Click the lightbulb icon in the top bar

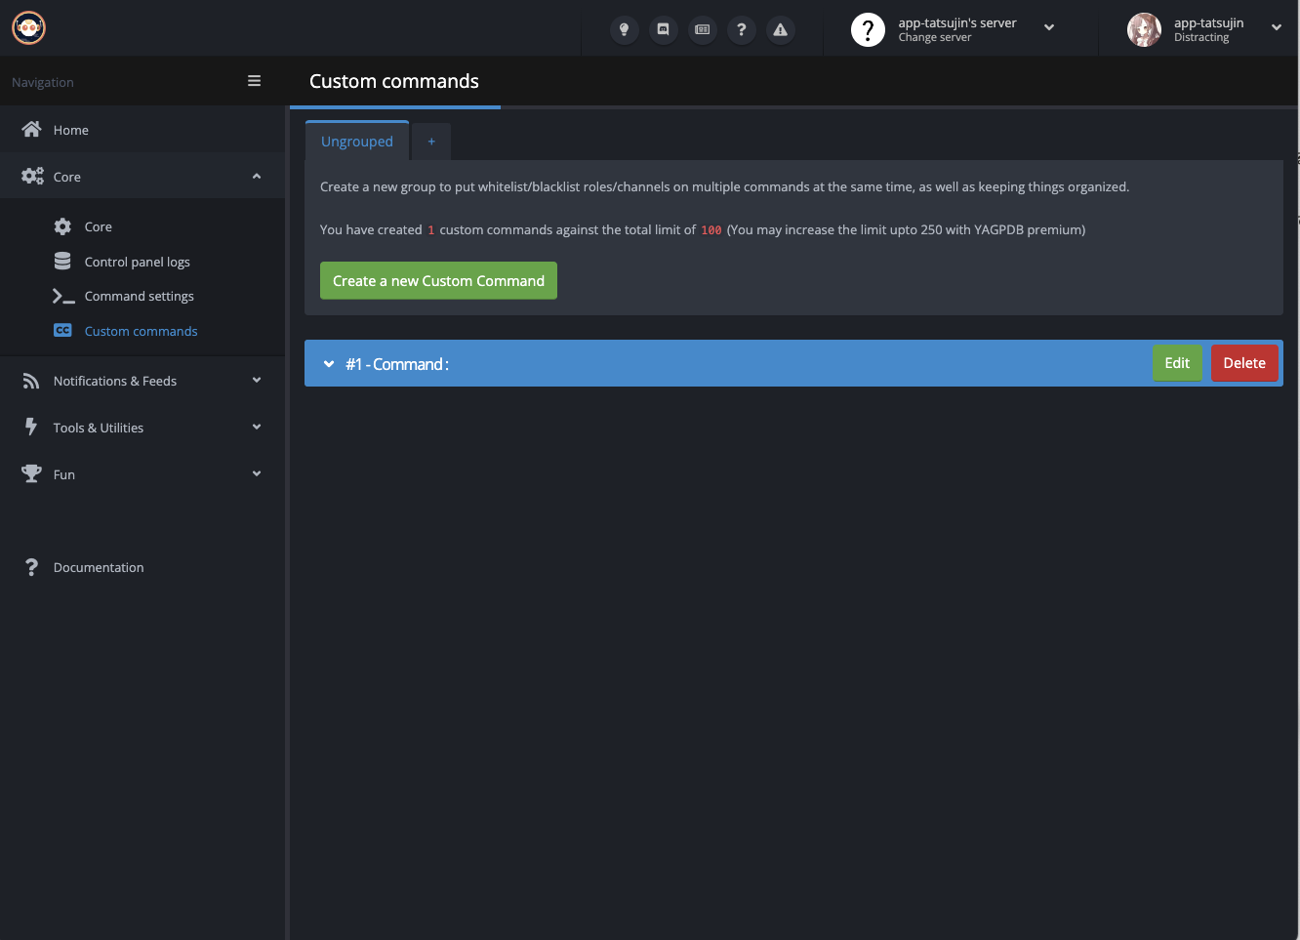click(x=624, y=29)
